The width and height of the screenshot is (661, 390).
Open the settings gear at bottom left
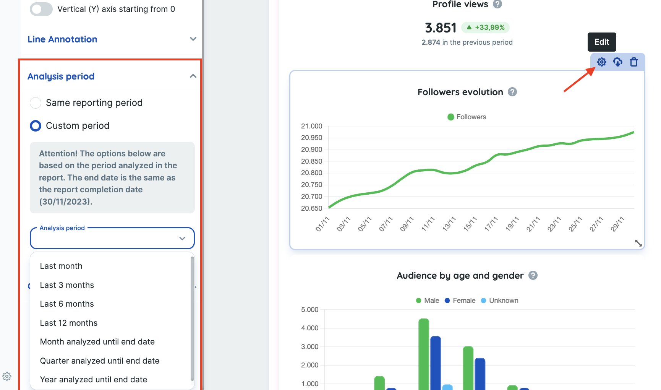pyautogui.click(x=6, y=376)
